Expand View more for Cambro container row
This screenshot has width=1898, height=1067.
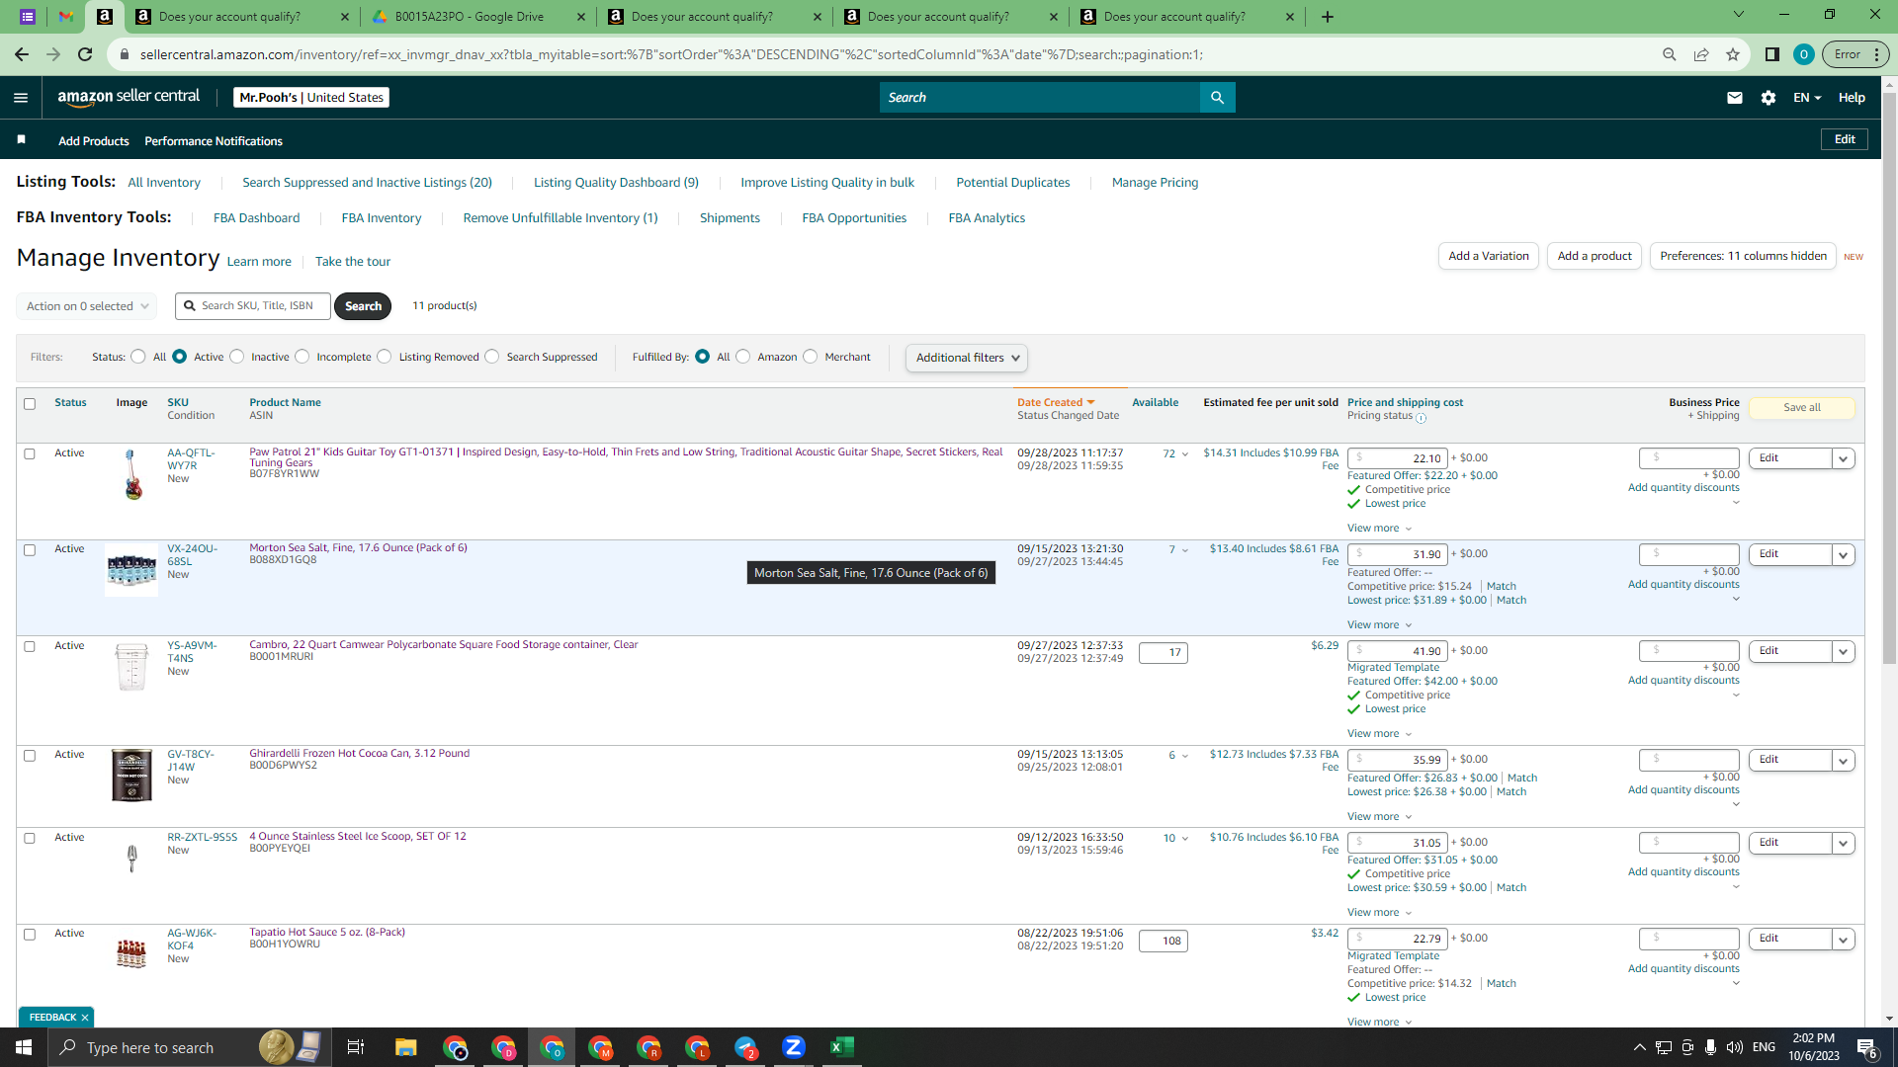pyautogui.click(x=1379, y=733)
